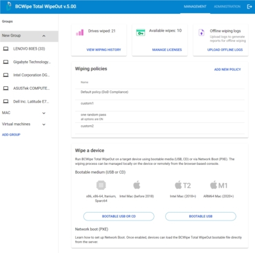Viewport: 255px width, 253px height.
Task: Click the BCWipe logo icon
Action: click(x=8, y=7)
